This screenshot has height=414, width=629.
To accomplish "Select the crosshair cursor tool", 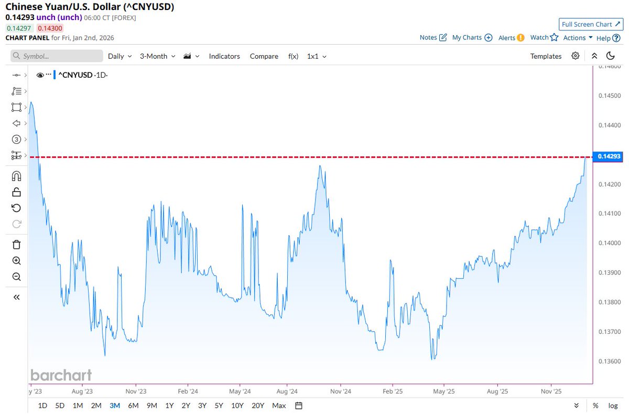I will (x=16, y=75).
